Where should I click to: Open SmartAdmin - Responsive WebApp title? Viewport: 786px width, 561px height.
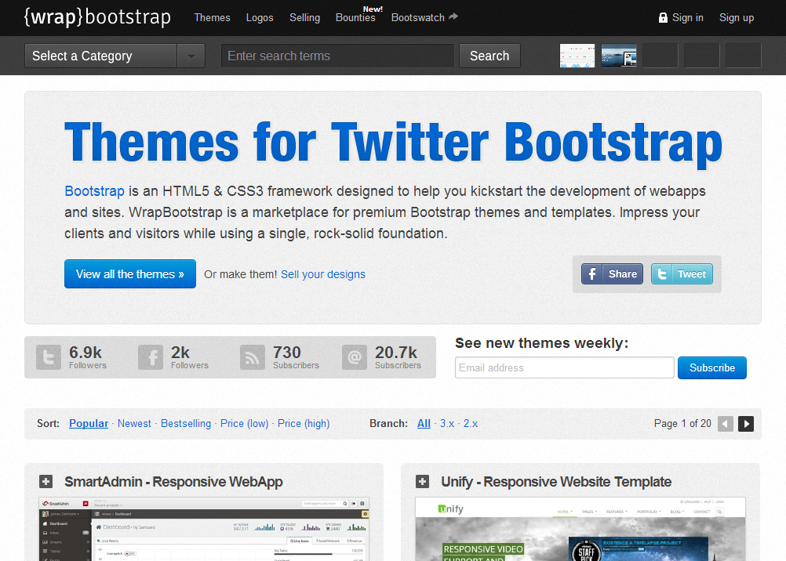click(x=173, y=481)
